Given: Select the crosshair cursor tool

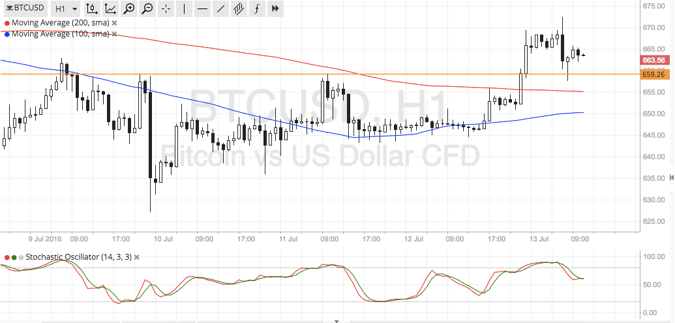Looking at the screenshot, I should [x=166, y=8].
